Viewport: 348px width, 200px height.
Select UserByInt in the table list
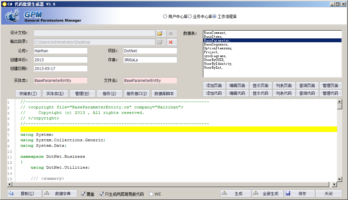[272, 67]
